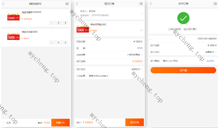The image size is (218, 128).
Task: Click the orange go-to-pay button
Action: pos(183,70)
